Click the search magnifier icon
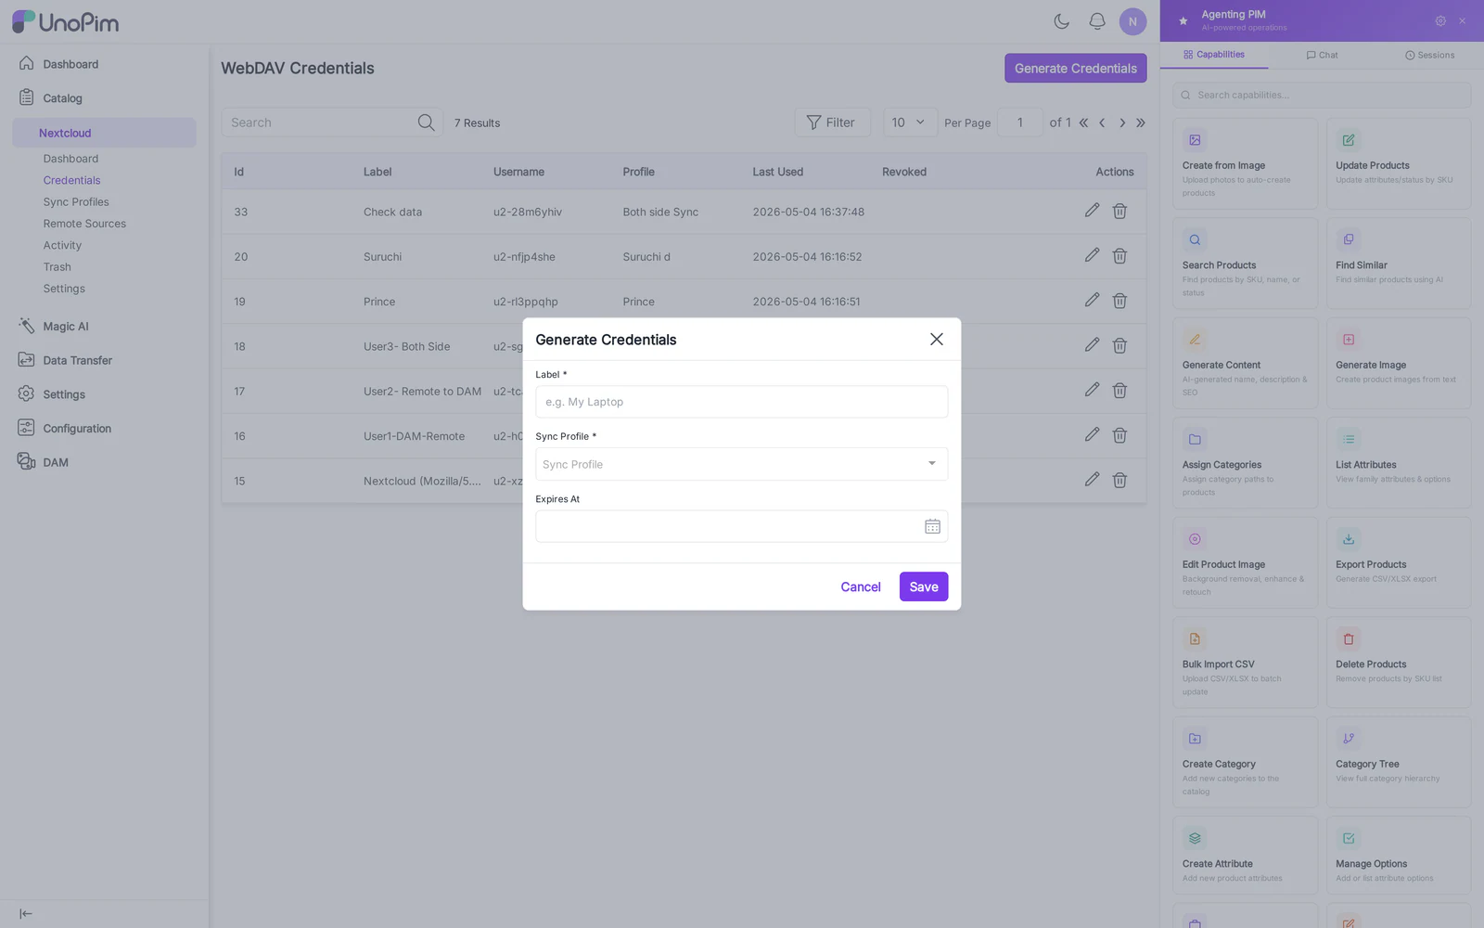 [x=426, y=122]
